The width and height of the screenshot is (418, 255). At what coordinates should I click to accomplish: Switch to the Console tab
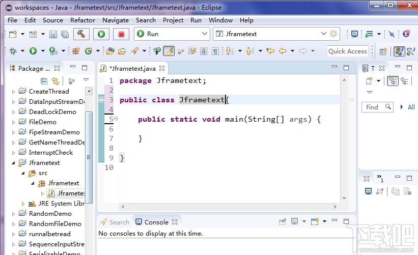pyautogui.click(x=156, y=222)
